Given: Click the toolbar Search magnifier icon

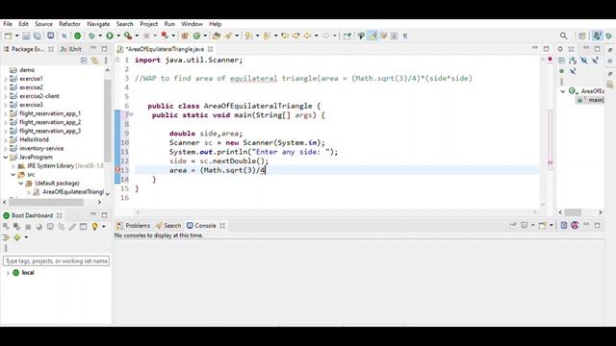Looking at the screenshot, I should click(x=563, y=36).
